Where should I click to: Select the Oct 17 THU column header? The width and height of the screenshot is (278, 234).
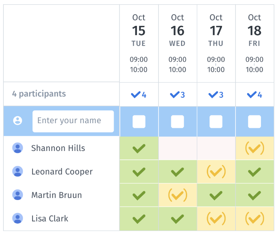(x=216, y=43)
